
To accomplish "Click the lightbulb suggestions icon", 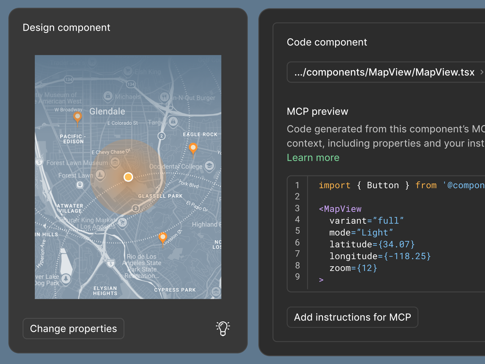I will [223, 328].
